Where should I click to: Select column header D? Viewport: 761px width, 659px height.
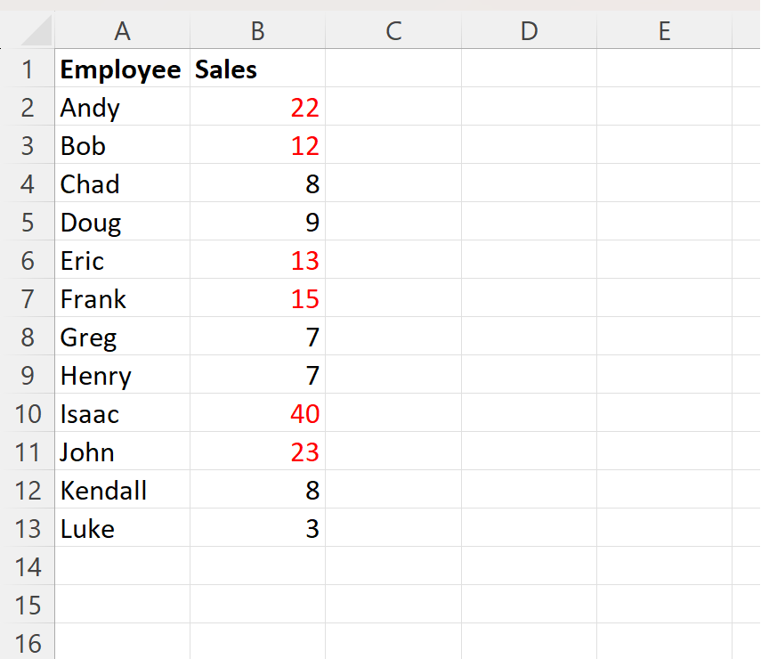[x=529, y=31]
